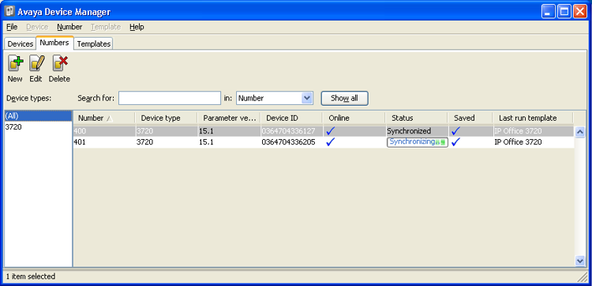
Task: Click the Online checkmark for number 400
Action: click(x=331, y=131)
